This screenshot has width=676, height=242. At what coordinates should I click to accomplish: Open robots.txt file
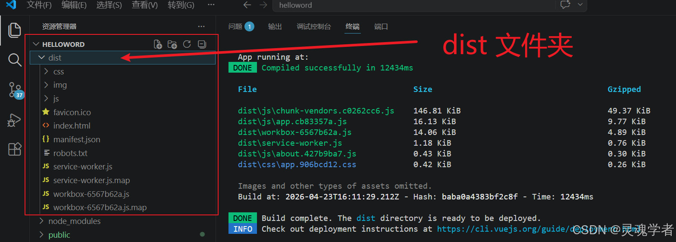coord(70,153)
